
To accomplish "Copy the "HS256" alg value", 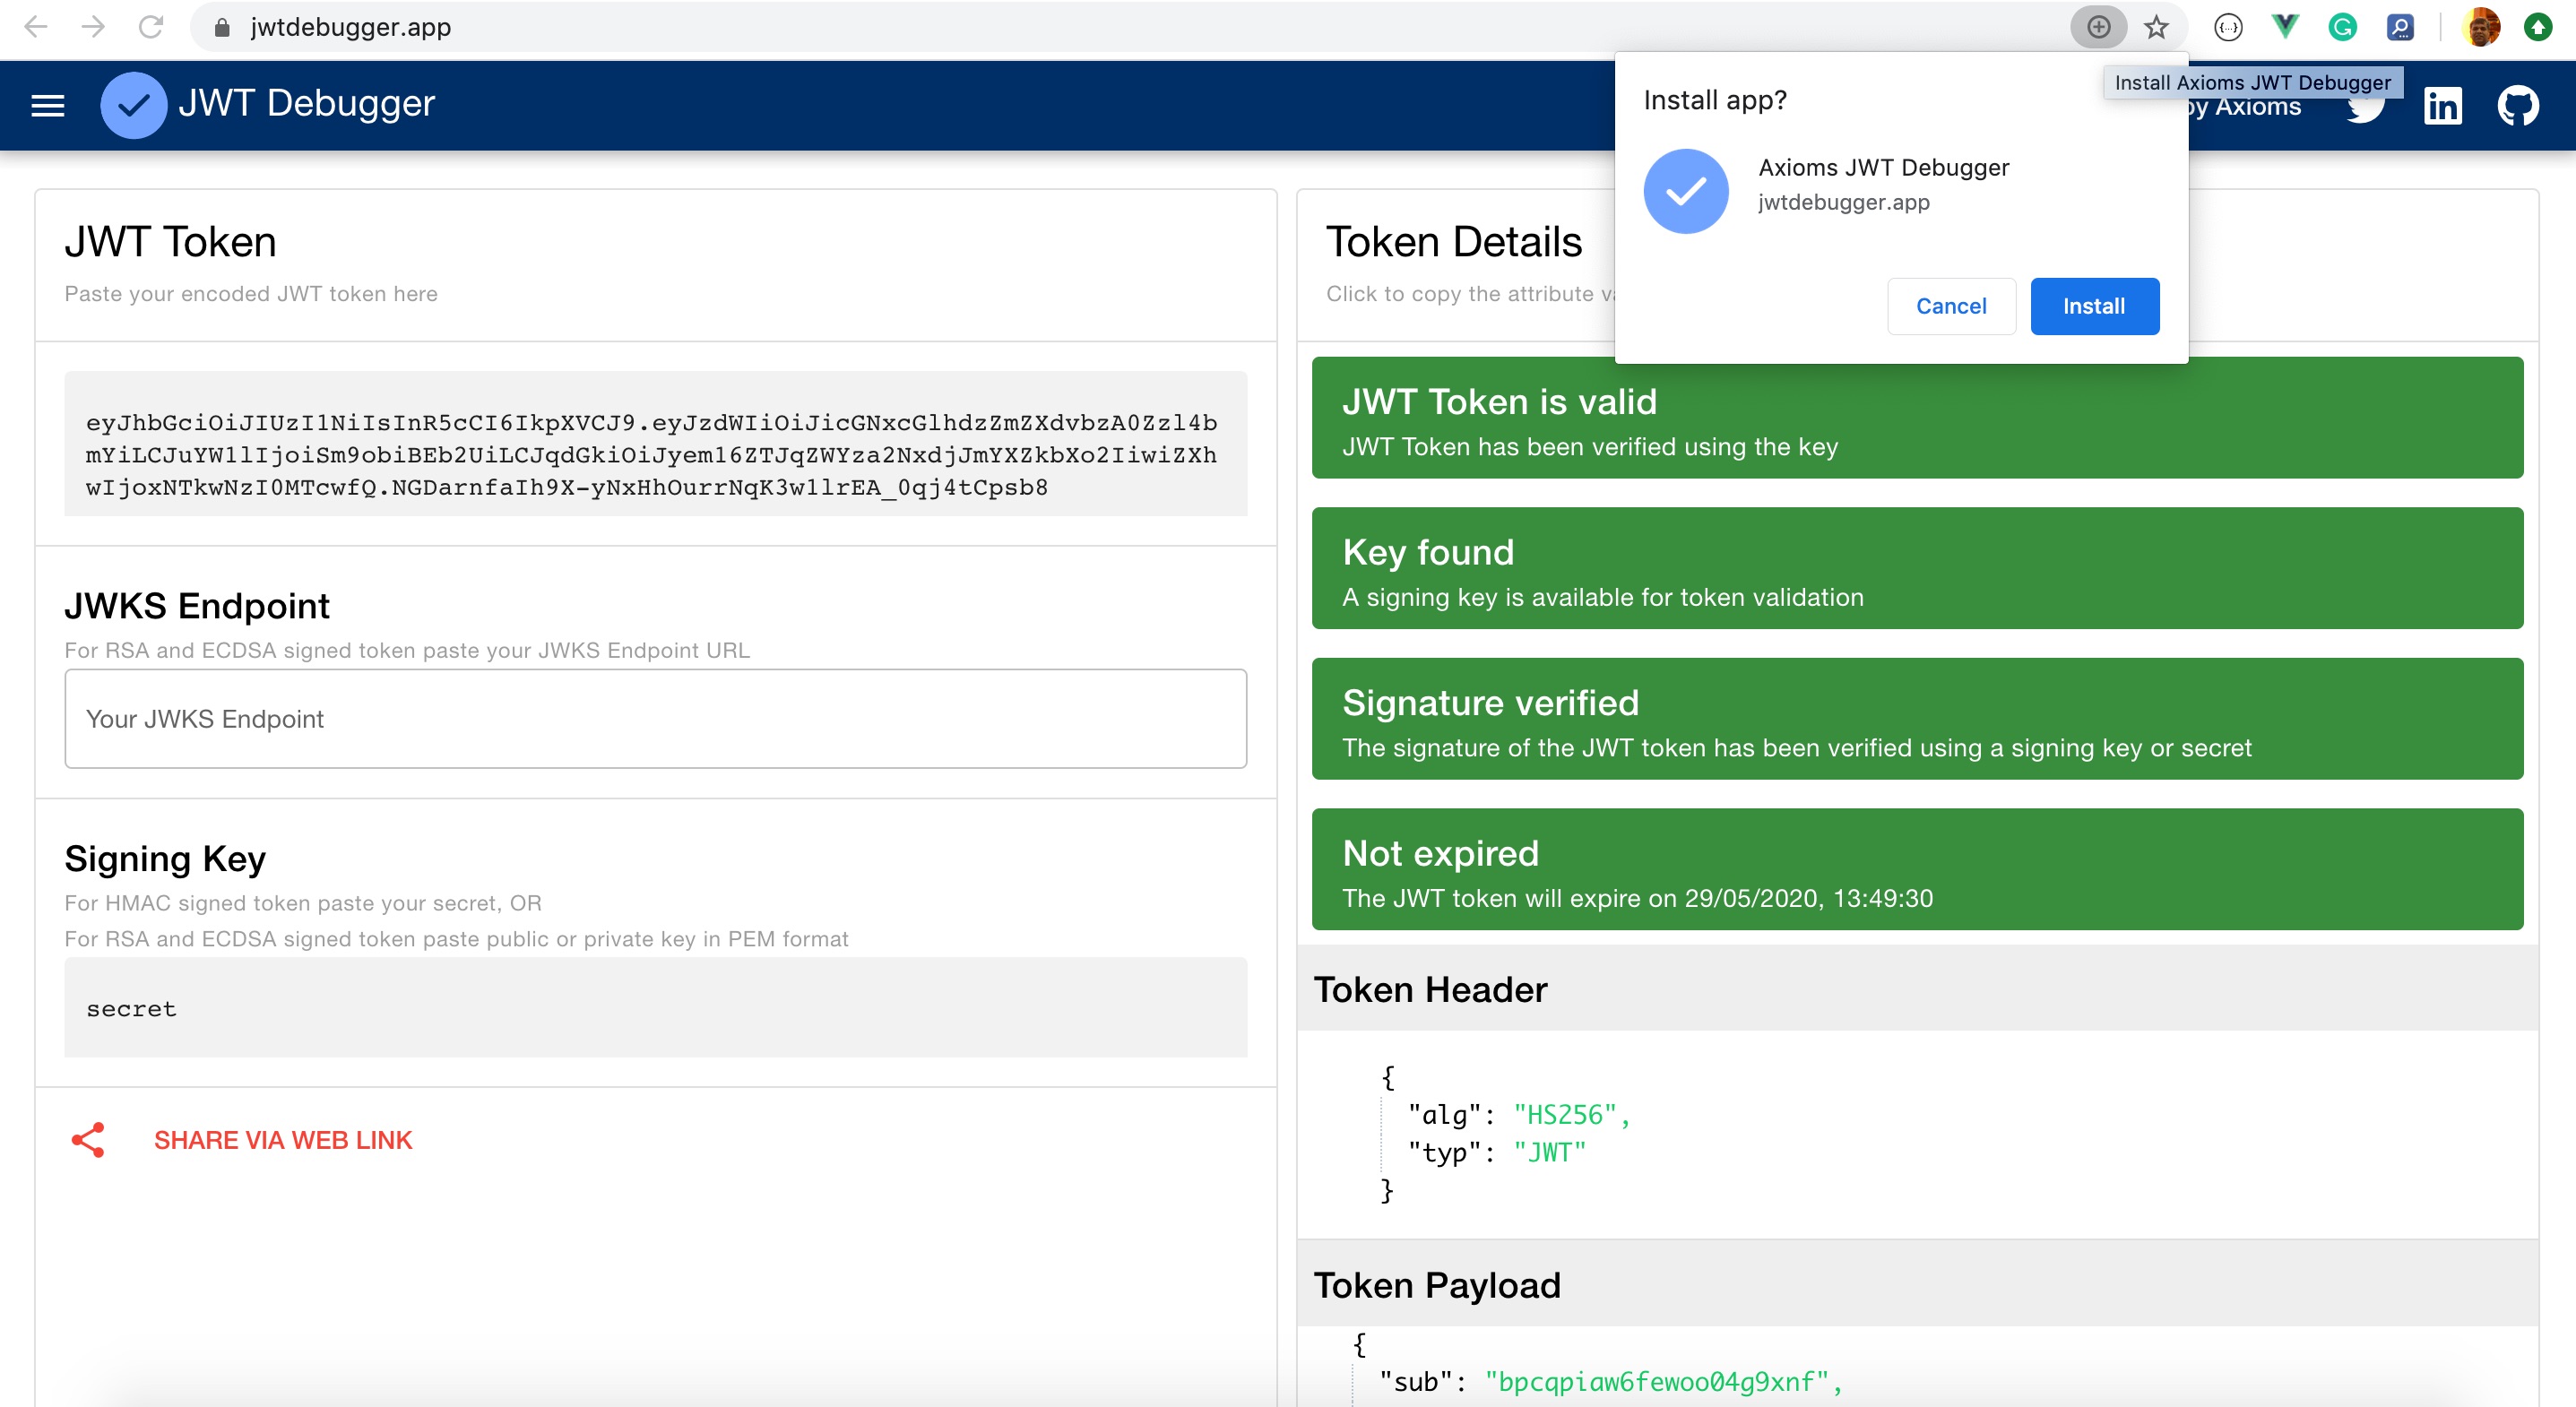I will (1565, 1115).
